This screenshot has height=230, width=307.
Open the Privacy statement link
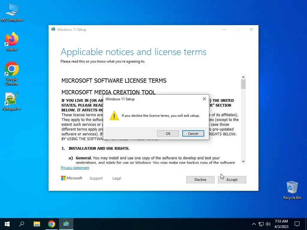[x=75, y=168]
